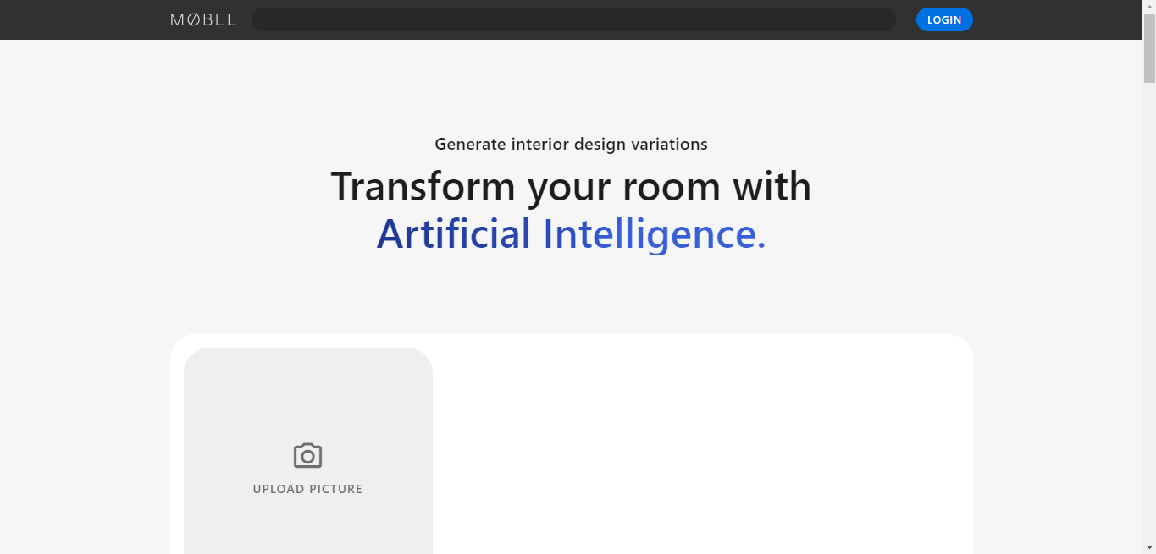Click the scrollbar track below the thumb
The width and height of the screenshot is (1156, 554).
click(x=1149, y=313)
